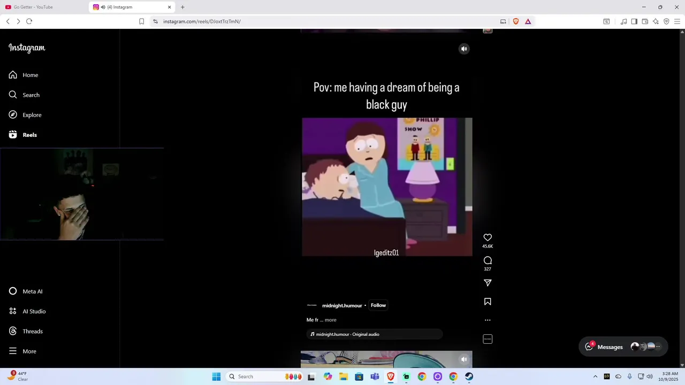The width and height of the screenshot is (685, 385).
Task: Share the reel via paper plane icon
Action: click(x=488, y=283)
